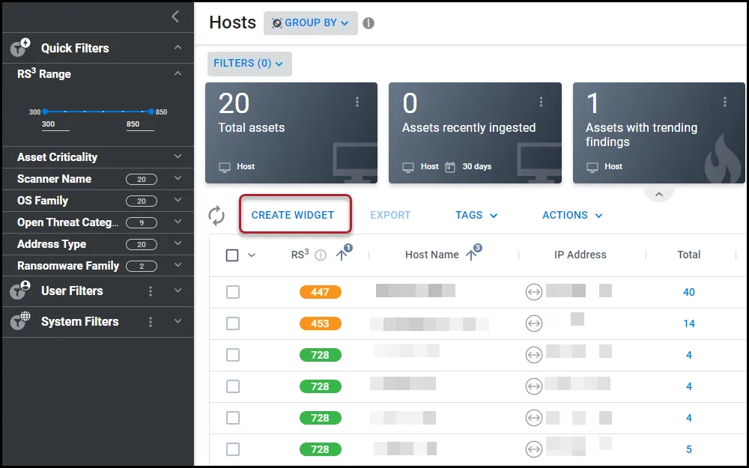Viewport: 749px width, 468px height.
Task: Expand the Scanner Name filter
Action: tap(178, 179)
